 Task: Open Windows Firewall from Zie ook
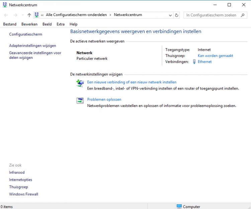(23, 194)
